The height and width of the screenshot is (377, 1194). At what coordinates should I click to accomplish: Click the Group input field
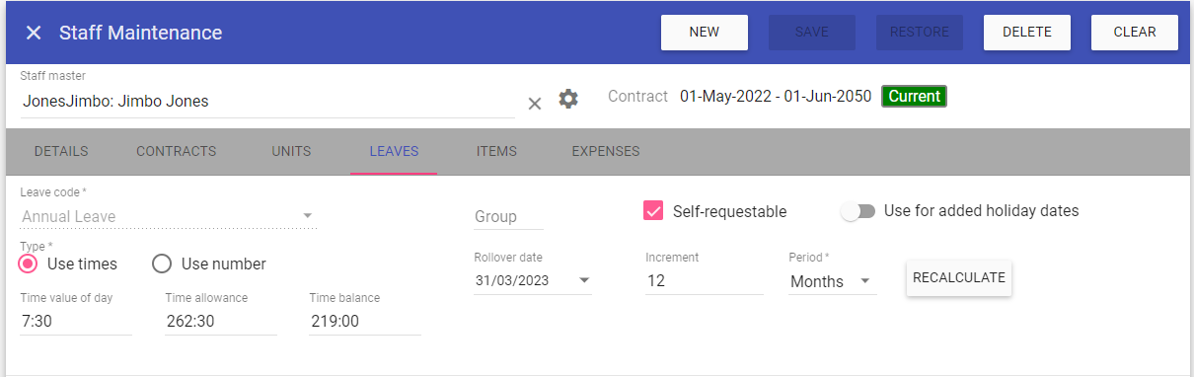pos(509,216)
